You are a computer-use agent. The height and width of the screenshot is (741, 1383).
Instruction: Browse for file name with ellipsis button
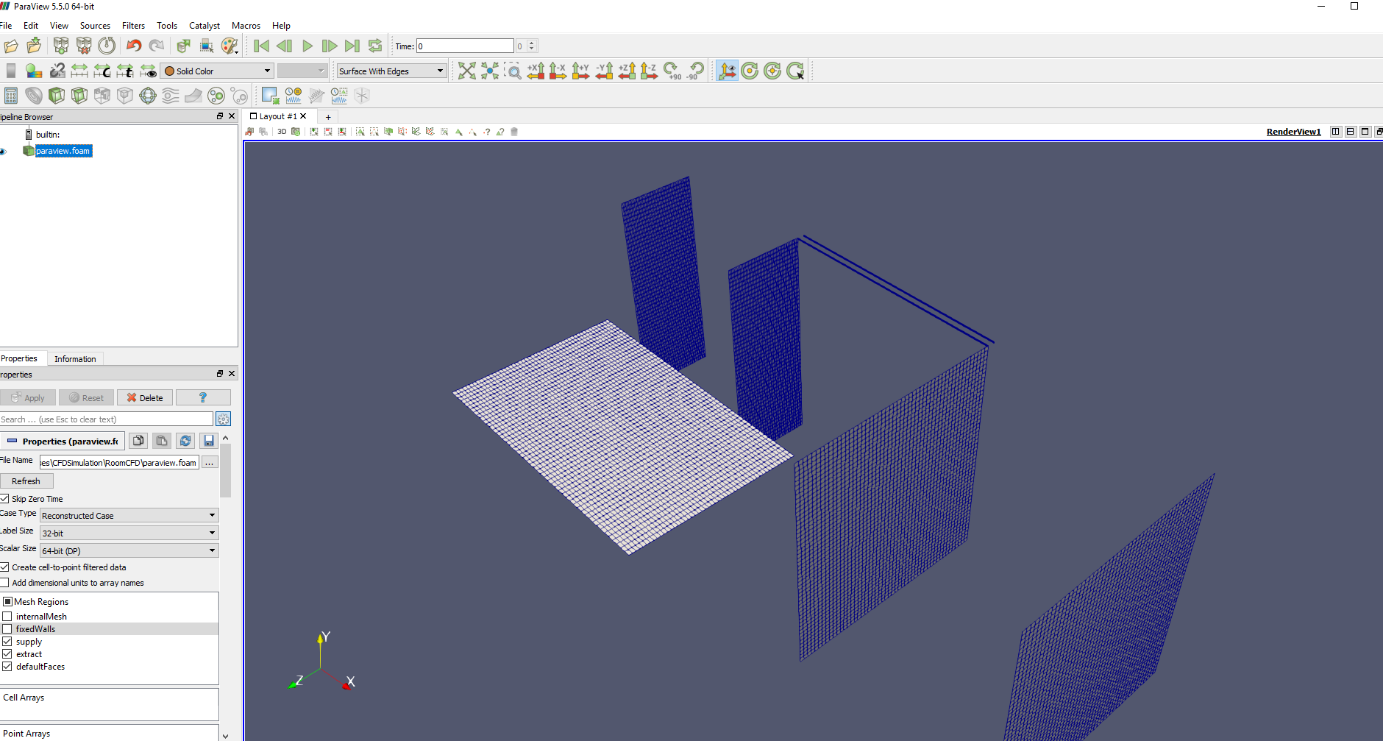210,463
